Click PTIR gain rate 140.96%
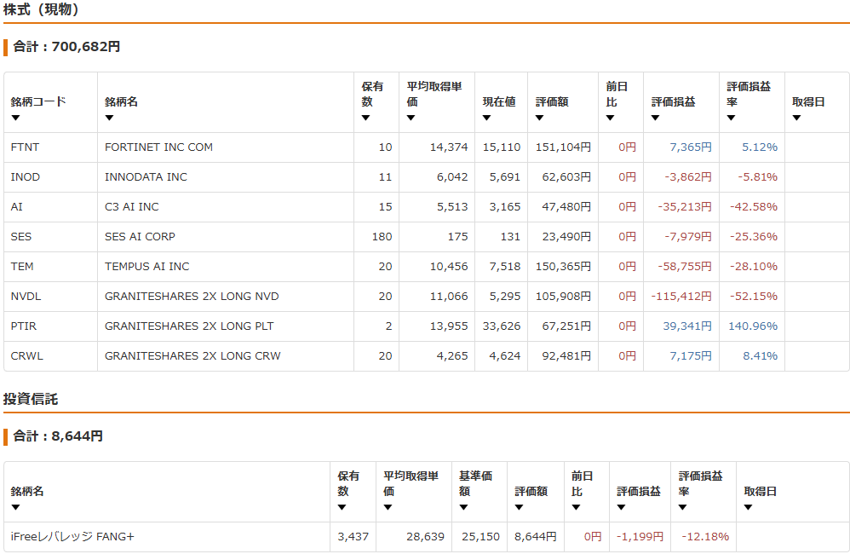Screen dimensions: 850x554 [x=753, y=326]
